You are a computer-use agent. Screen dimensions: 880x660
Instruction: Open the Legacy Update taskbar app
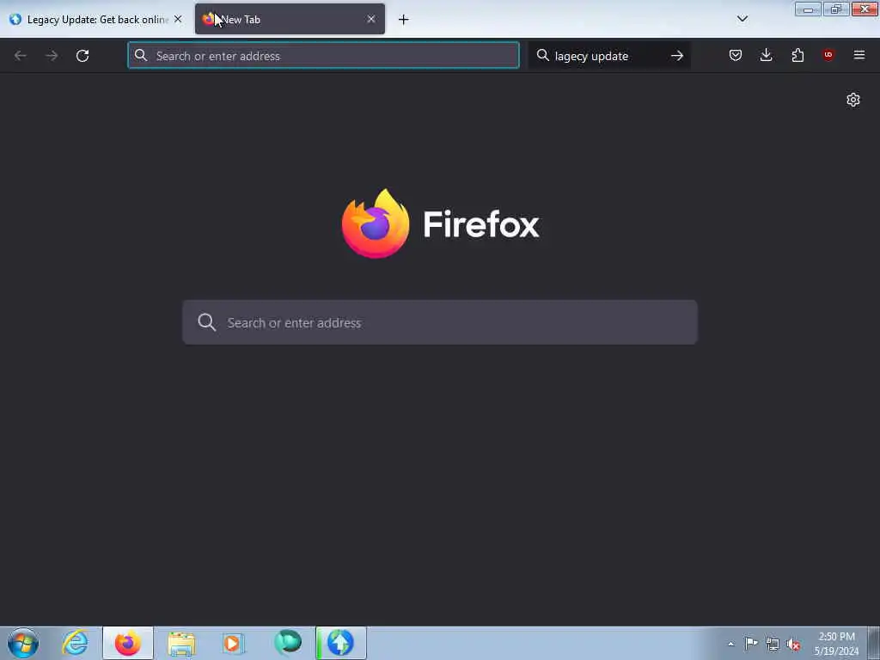[341, 643]
